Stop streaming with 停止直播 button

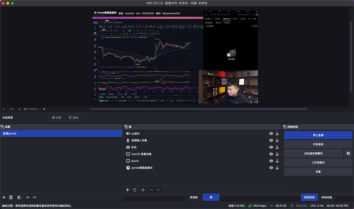pos(318,135)
